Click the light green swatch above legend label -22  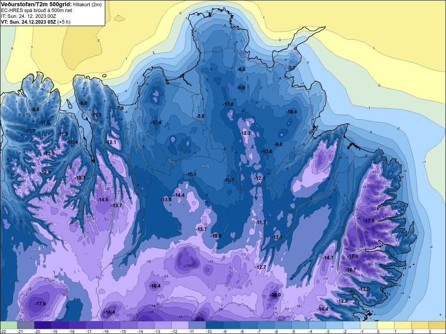8,325
